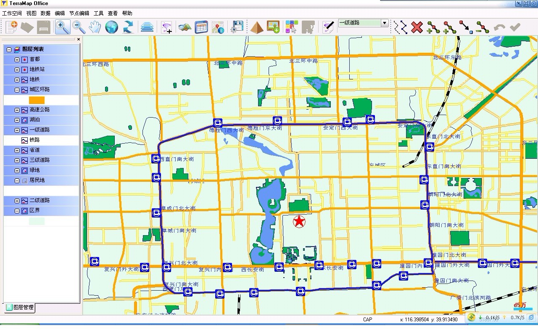Collapse the 城区环路 layer node
The image size is (538, 336).
click(x=17, y=90)
